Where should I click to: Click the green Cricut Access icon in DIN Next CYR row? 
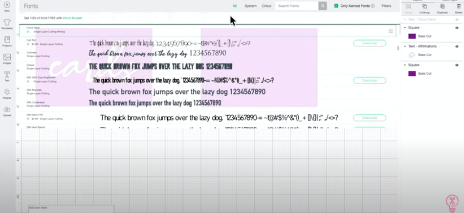coord(28,119)
